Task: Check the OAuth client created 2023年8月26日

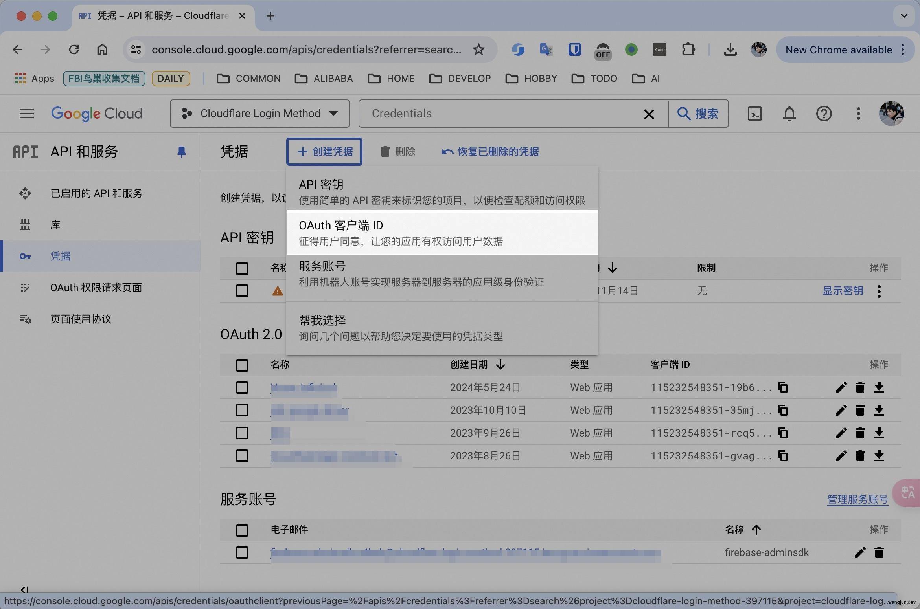Action: pyautogui.click(x=242, y=456)
